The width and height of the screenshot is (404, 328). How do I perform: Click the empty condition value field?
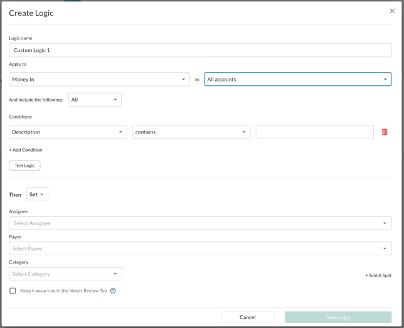coord(314,132)
